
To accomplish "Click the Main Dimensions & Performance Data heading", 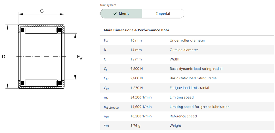I will pyautogui.click(x=136, y=30).
